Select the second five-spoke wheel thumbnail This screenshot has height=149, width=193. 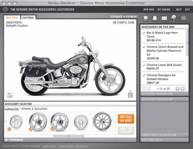[38, 122]
